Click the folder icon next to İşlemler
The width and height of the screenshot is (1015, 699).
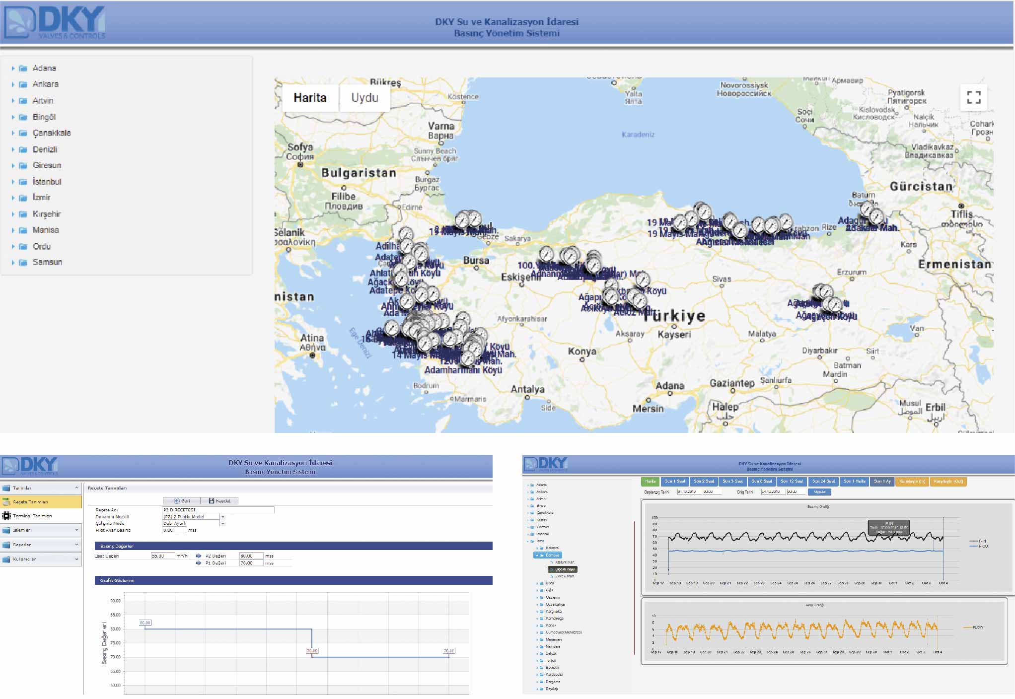pos(6,530)
